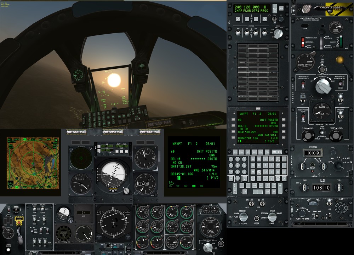
Task: Toggle the oxygen Supply ON/OFF lever
Action: pyautogui.click(x=341, y=41)
